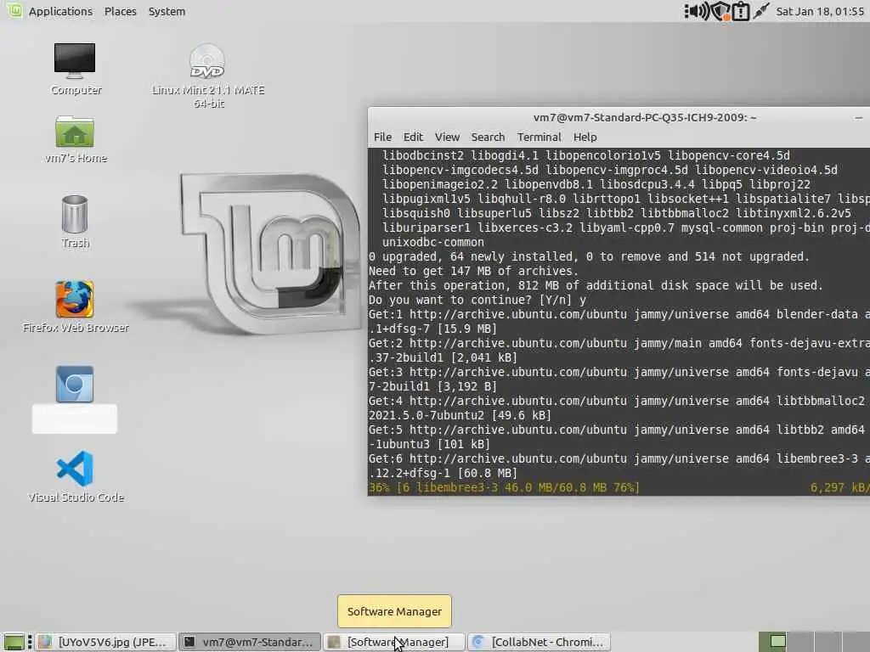Click the 'unixodbc-common' text in terminal
This screenshot has width=870, height=652.
(432, 242)
